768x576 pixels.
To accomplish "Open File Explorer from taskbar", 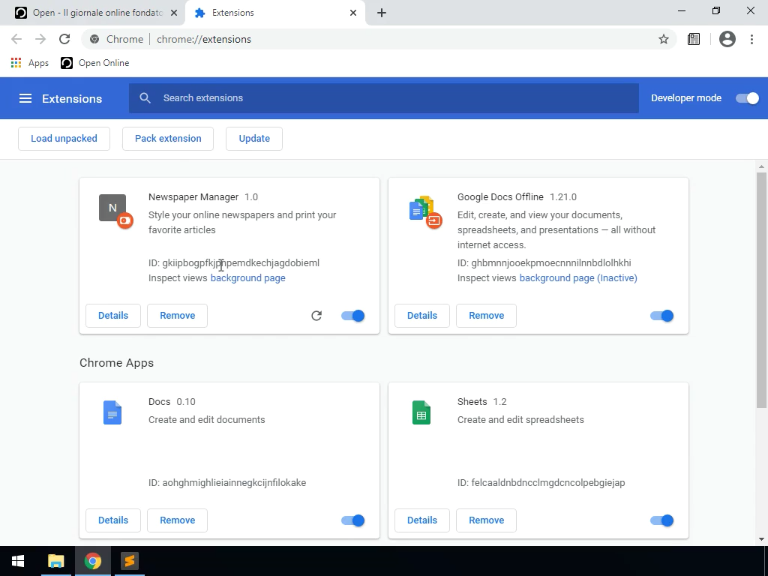I will click(55, 561).
